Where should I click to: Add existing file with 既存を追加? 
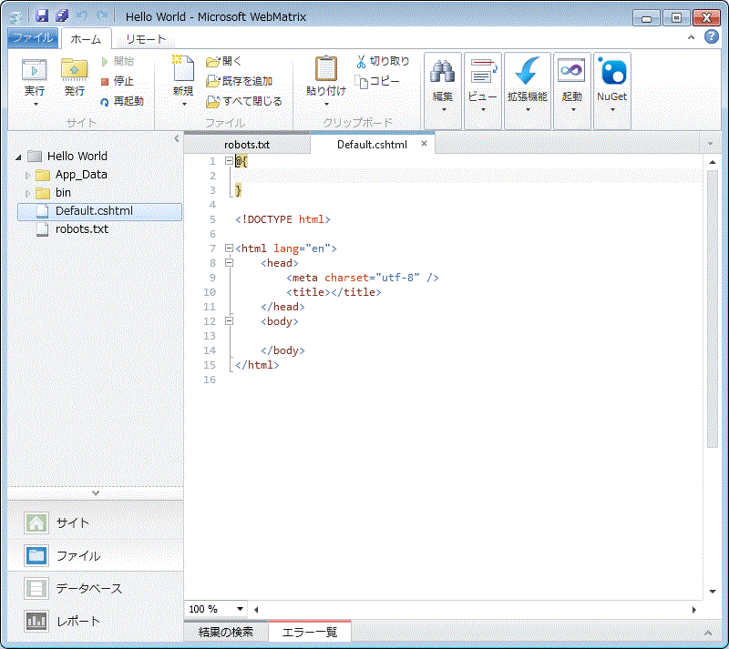(x=240, y=81)
